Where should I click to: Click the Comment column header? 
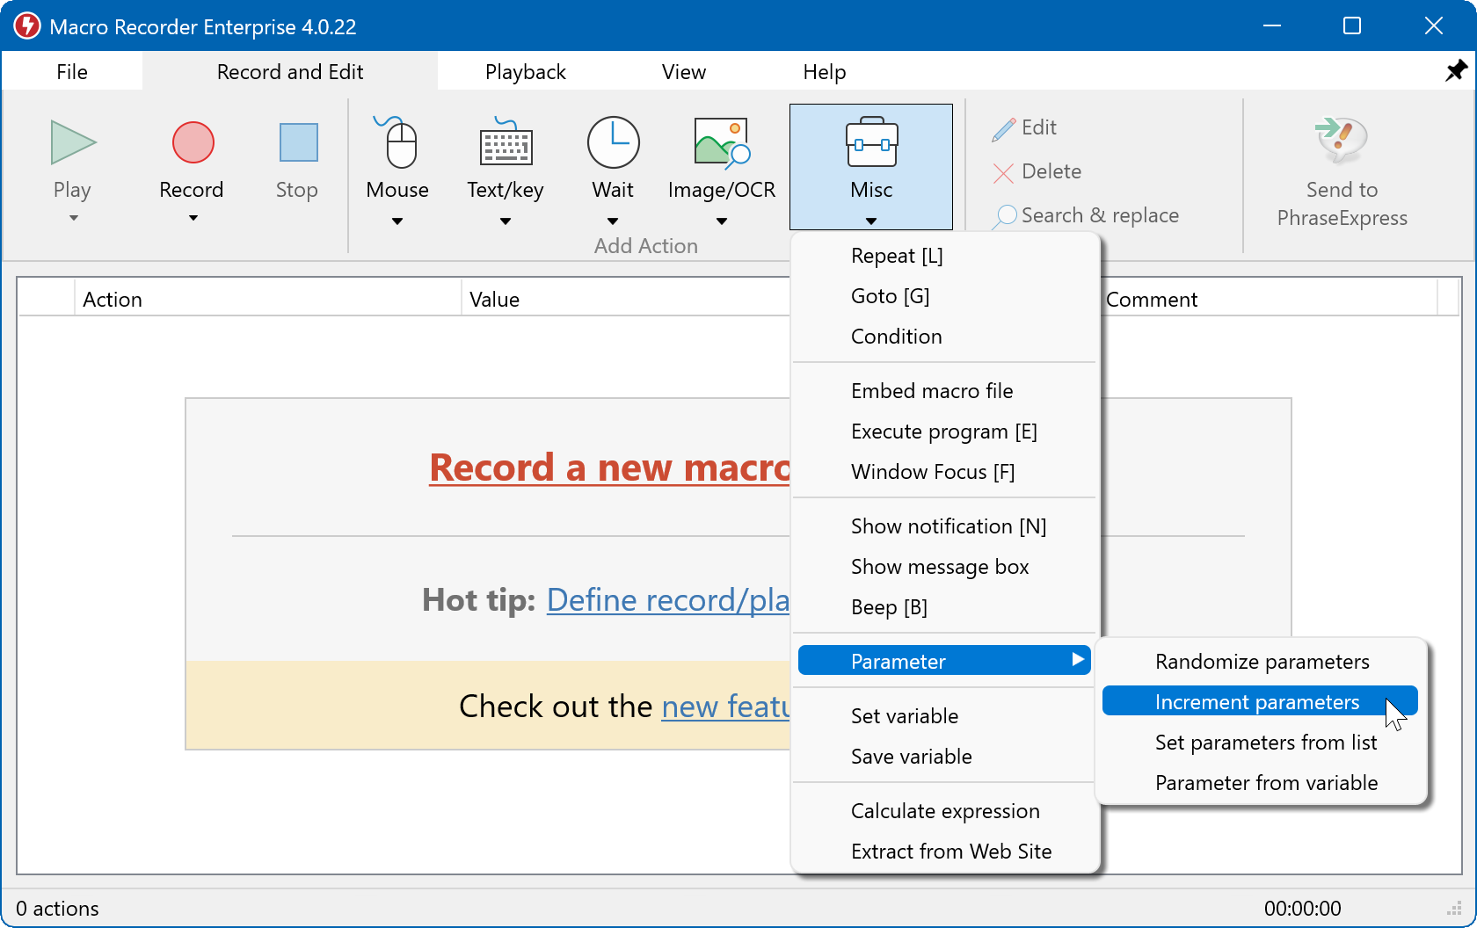pyautogui.click(x=1151, y=300)
